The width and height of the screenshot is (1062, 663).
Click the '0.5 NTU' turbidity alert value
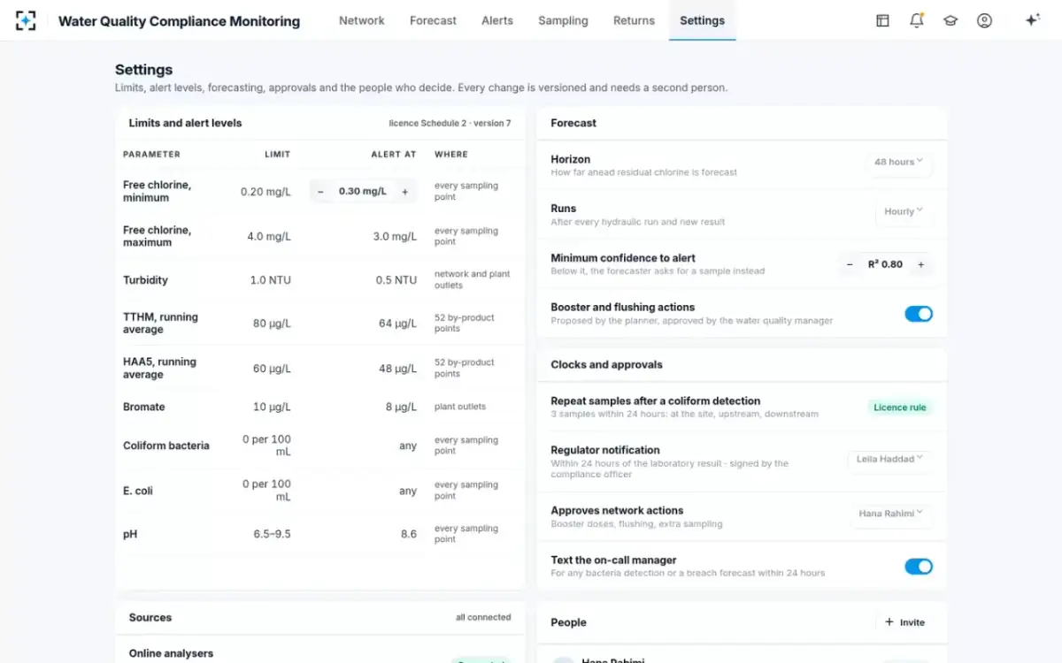[396, 280]
